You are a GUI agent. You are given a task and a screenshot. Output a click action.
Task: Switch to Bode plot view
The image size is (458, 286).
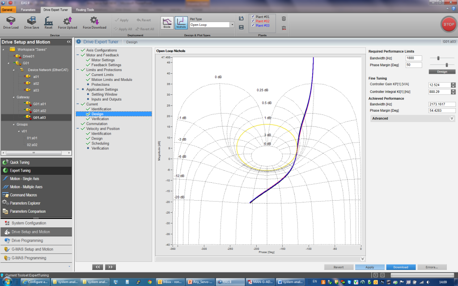[167, 22]
